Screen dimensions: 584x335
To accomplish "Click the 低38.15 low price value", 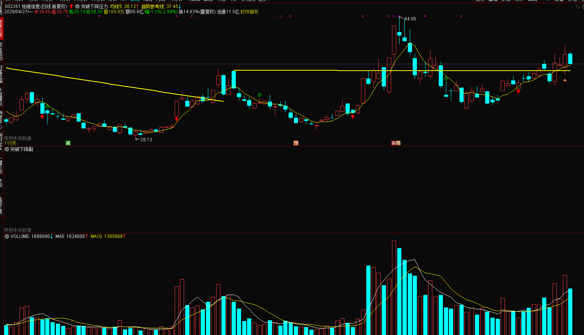I will pyautogui.click(x=77, y=12).
